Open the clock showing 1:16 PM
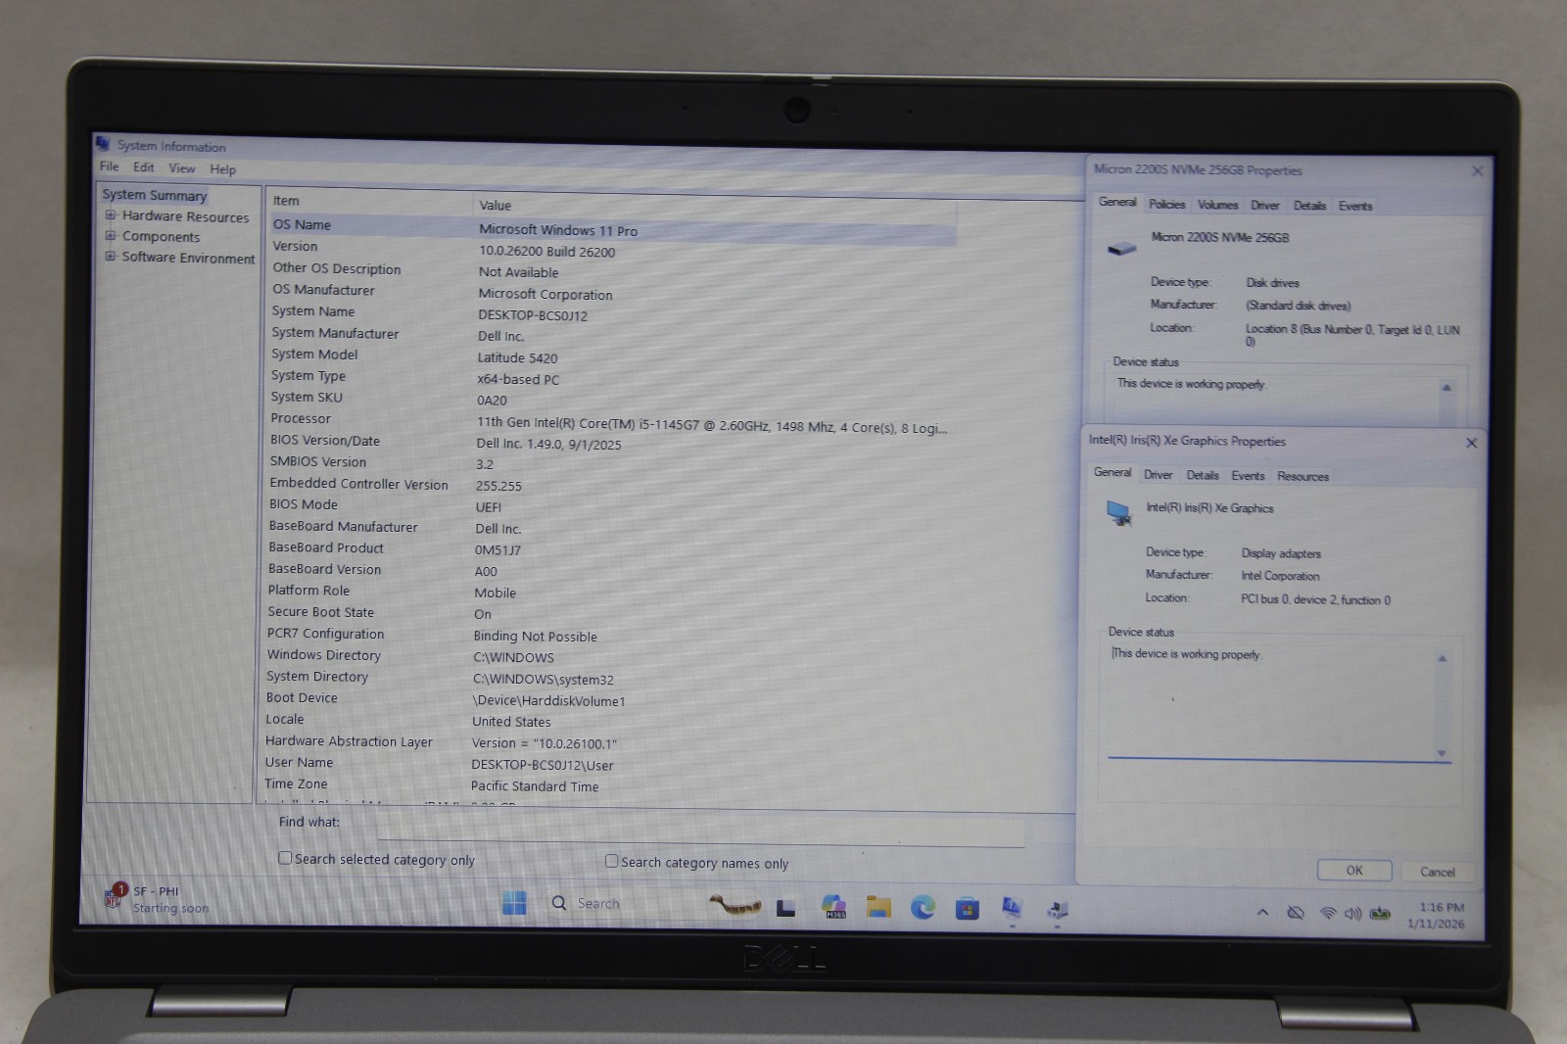 (1439, 915)
